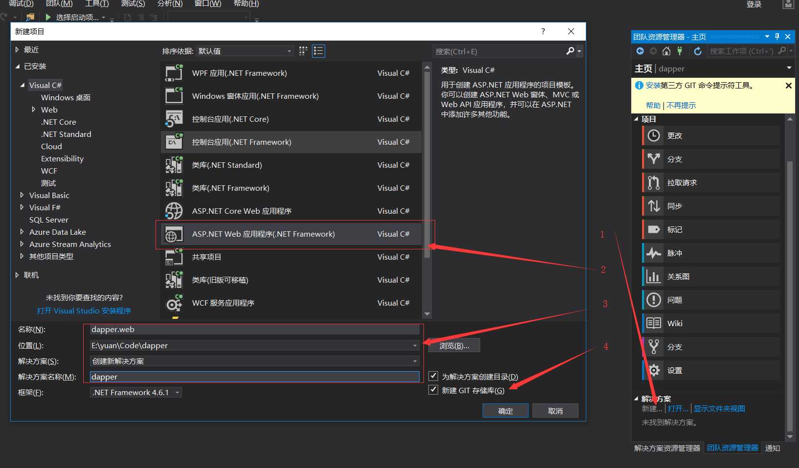
Task: Select SQL Server in the tree
Action: coord(49,220)
